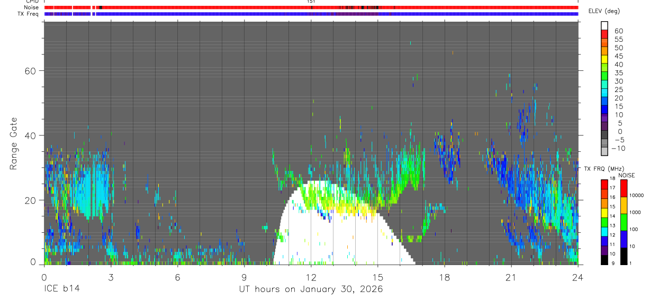Viewport: 650px width, 300px height.
Task: Click the 'NOISE' legend title above the colorbar
Action: click(626, 175)
